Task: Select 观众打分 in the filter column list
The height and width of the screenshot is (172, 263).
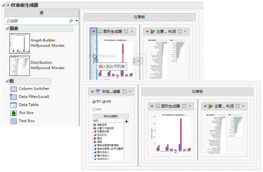Action: (102, 135)
